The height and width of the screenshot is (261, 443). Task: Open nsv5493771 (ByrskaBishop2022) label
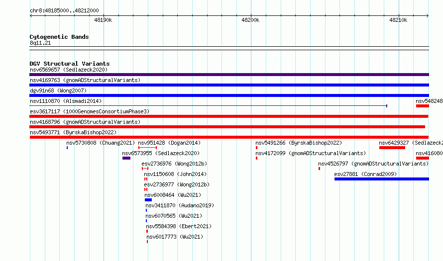73,132
